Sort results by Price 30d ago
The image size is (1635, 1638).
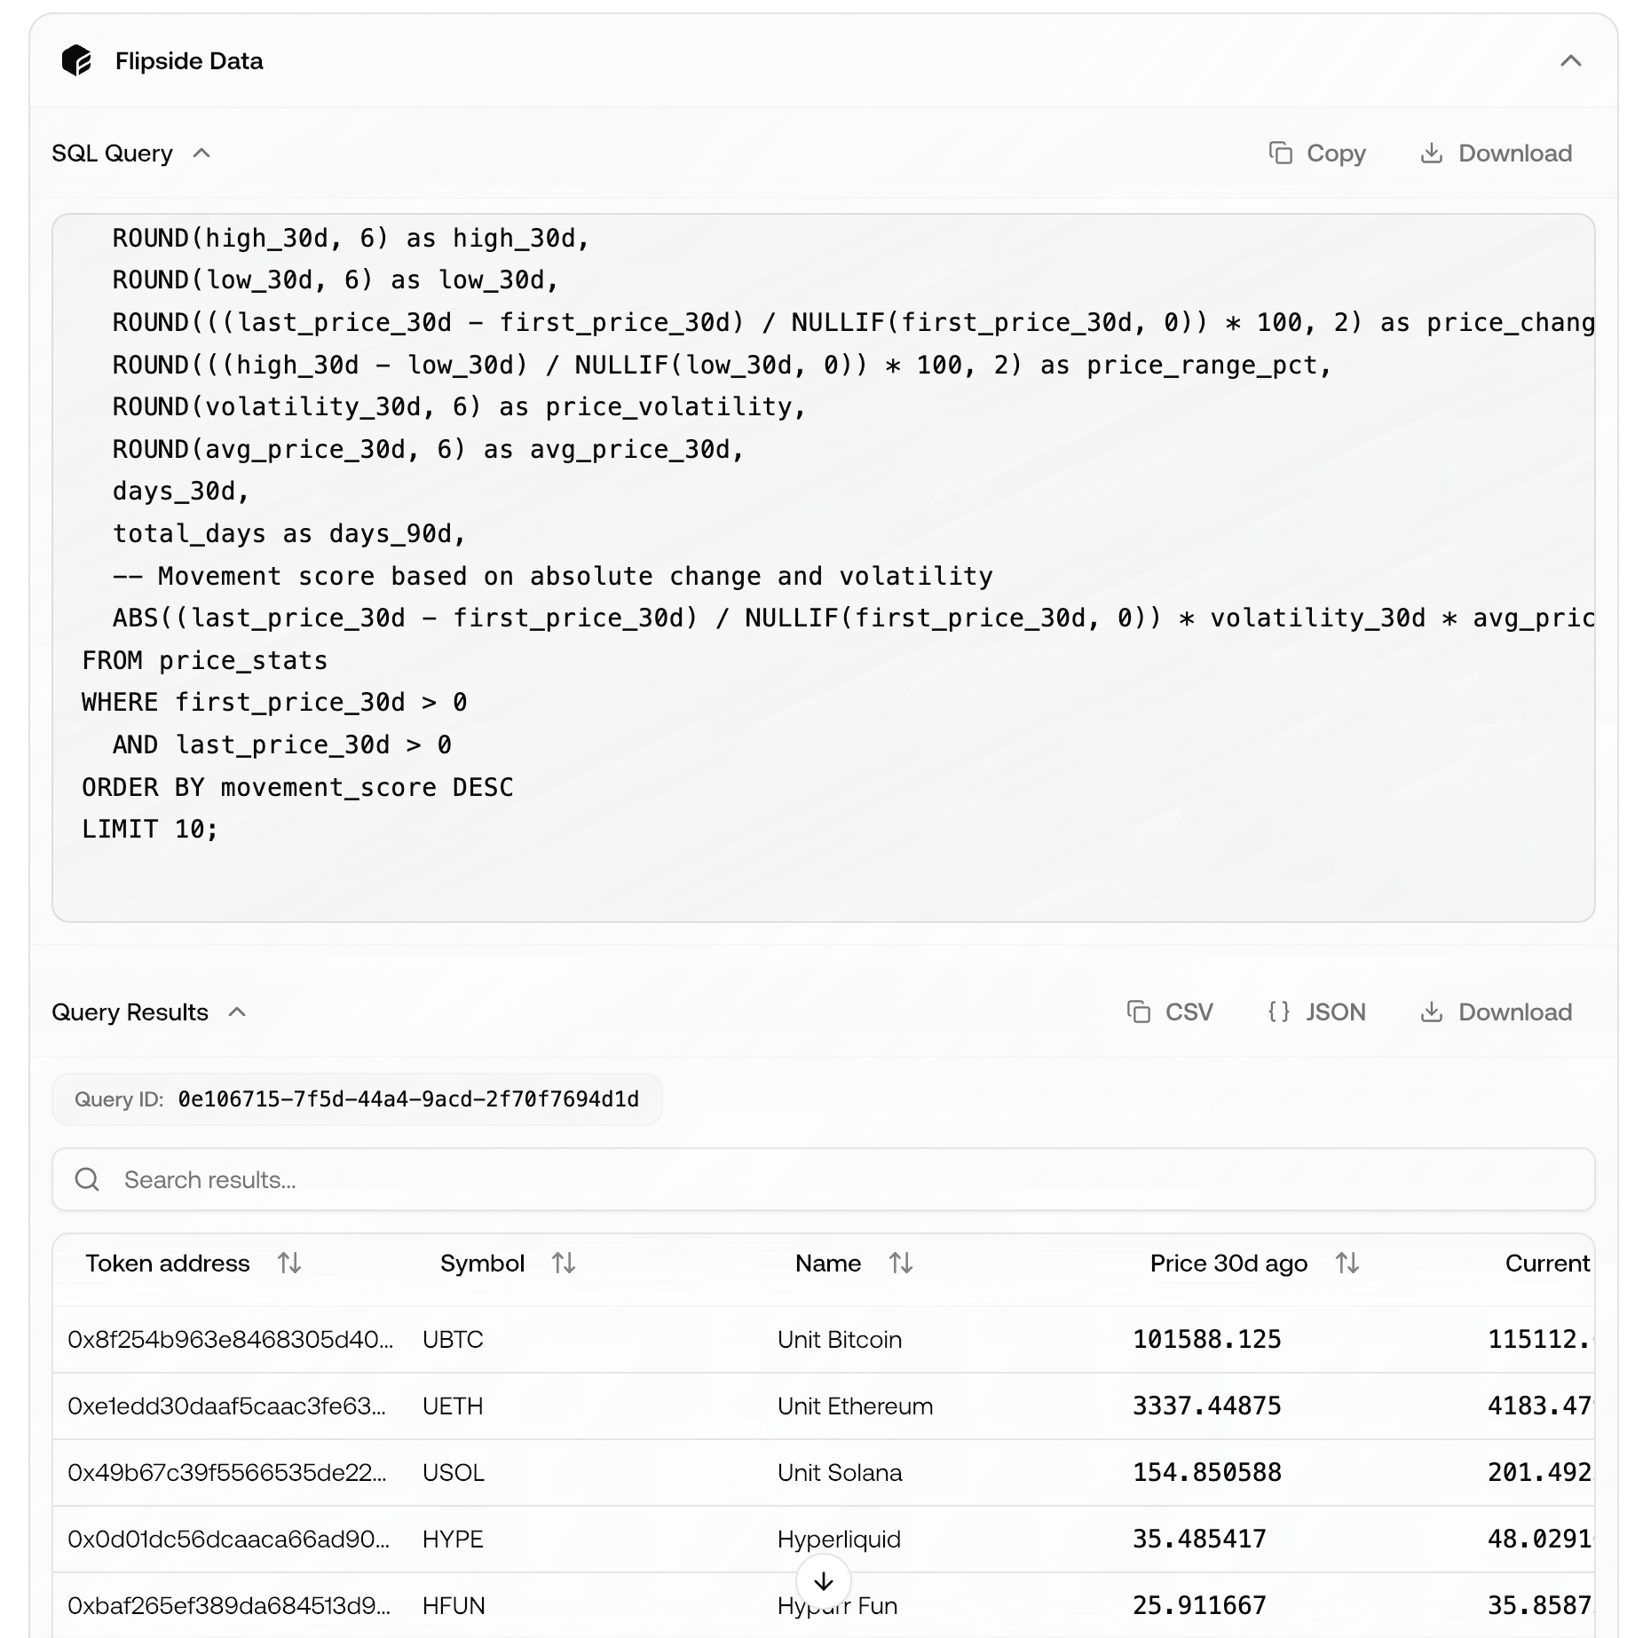(1346, 1263)
